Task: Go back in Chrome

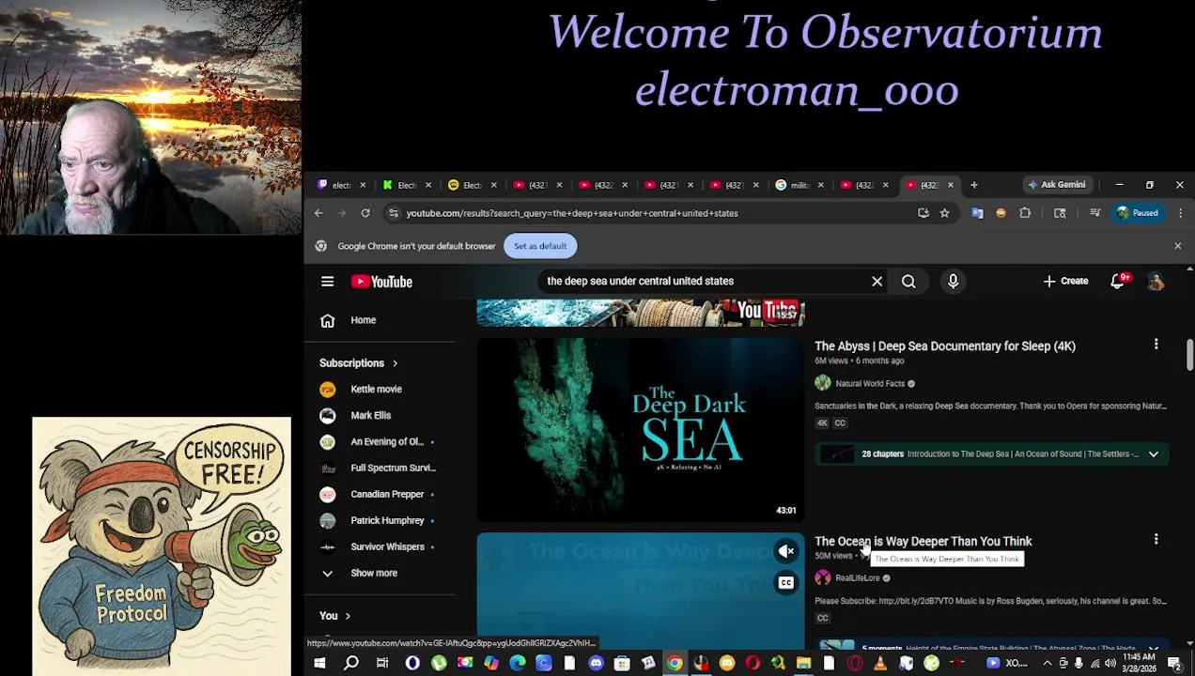Action: 318,213
